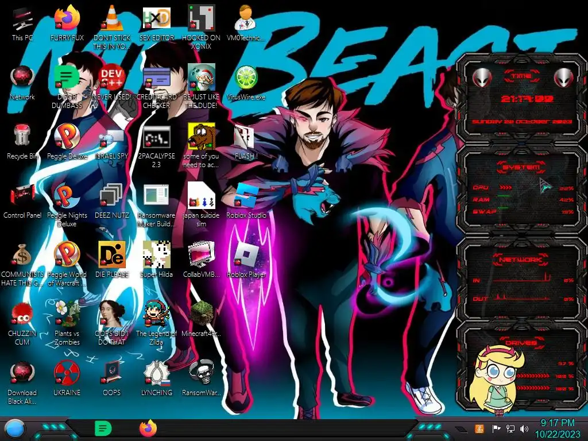Viewport: 588px width, 441px height.
Task: Click the NETWORK widget IN graph
Action: coord(521,278)
